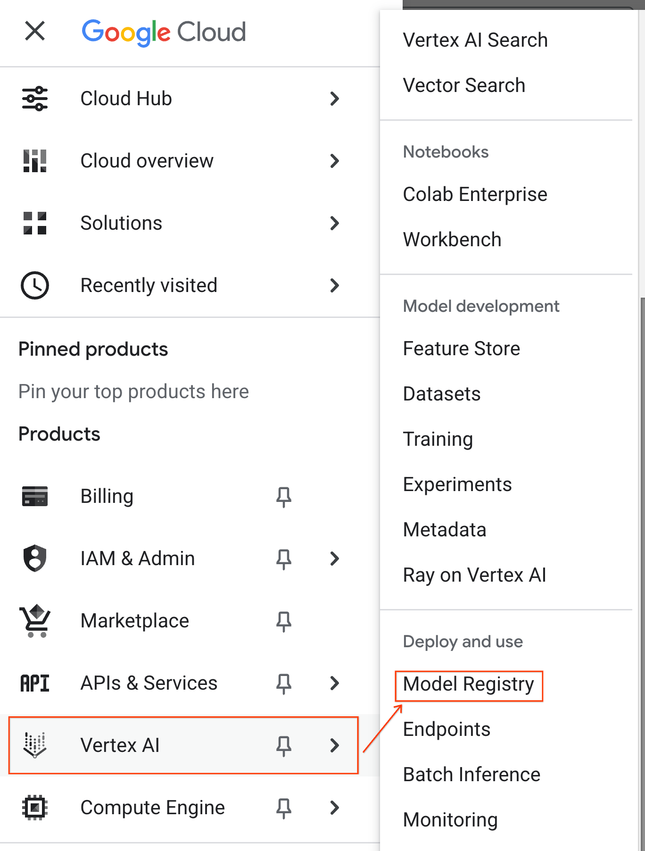Open Vertex AI Search
645x851 pixels.
[x=475, y=40]
